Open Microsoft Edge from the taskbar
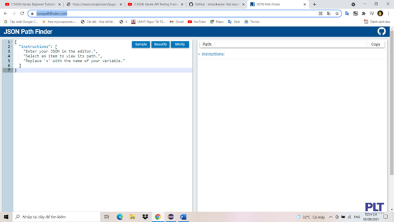The image size is (394, 222). (x=120, y=216)
